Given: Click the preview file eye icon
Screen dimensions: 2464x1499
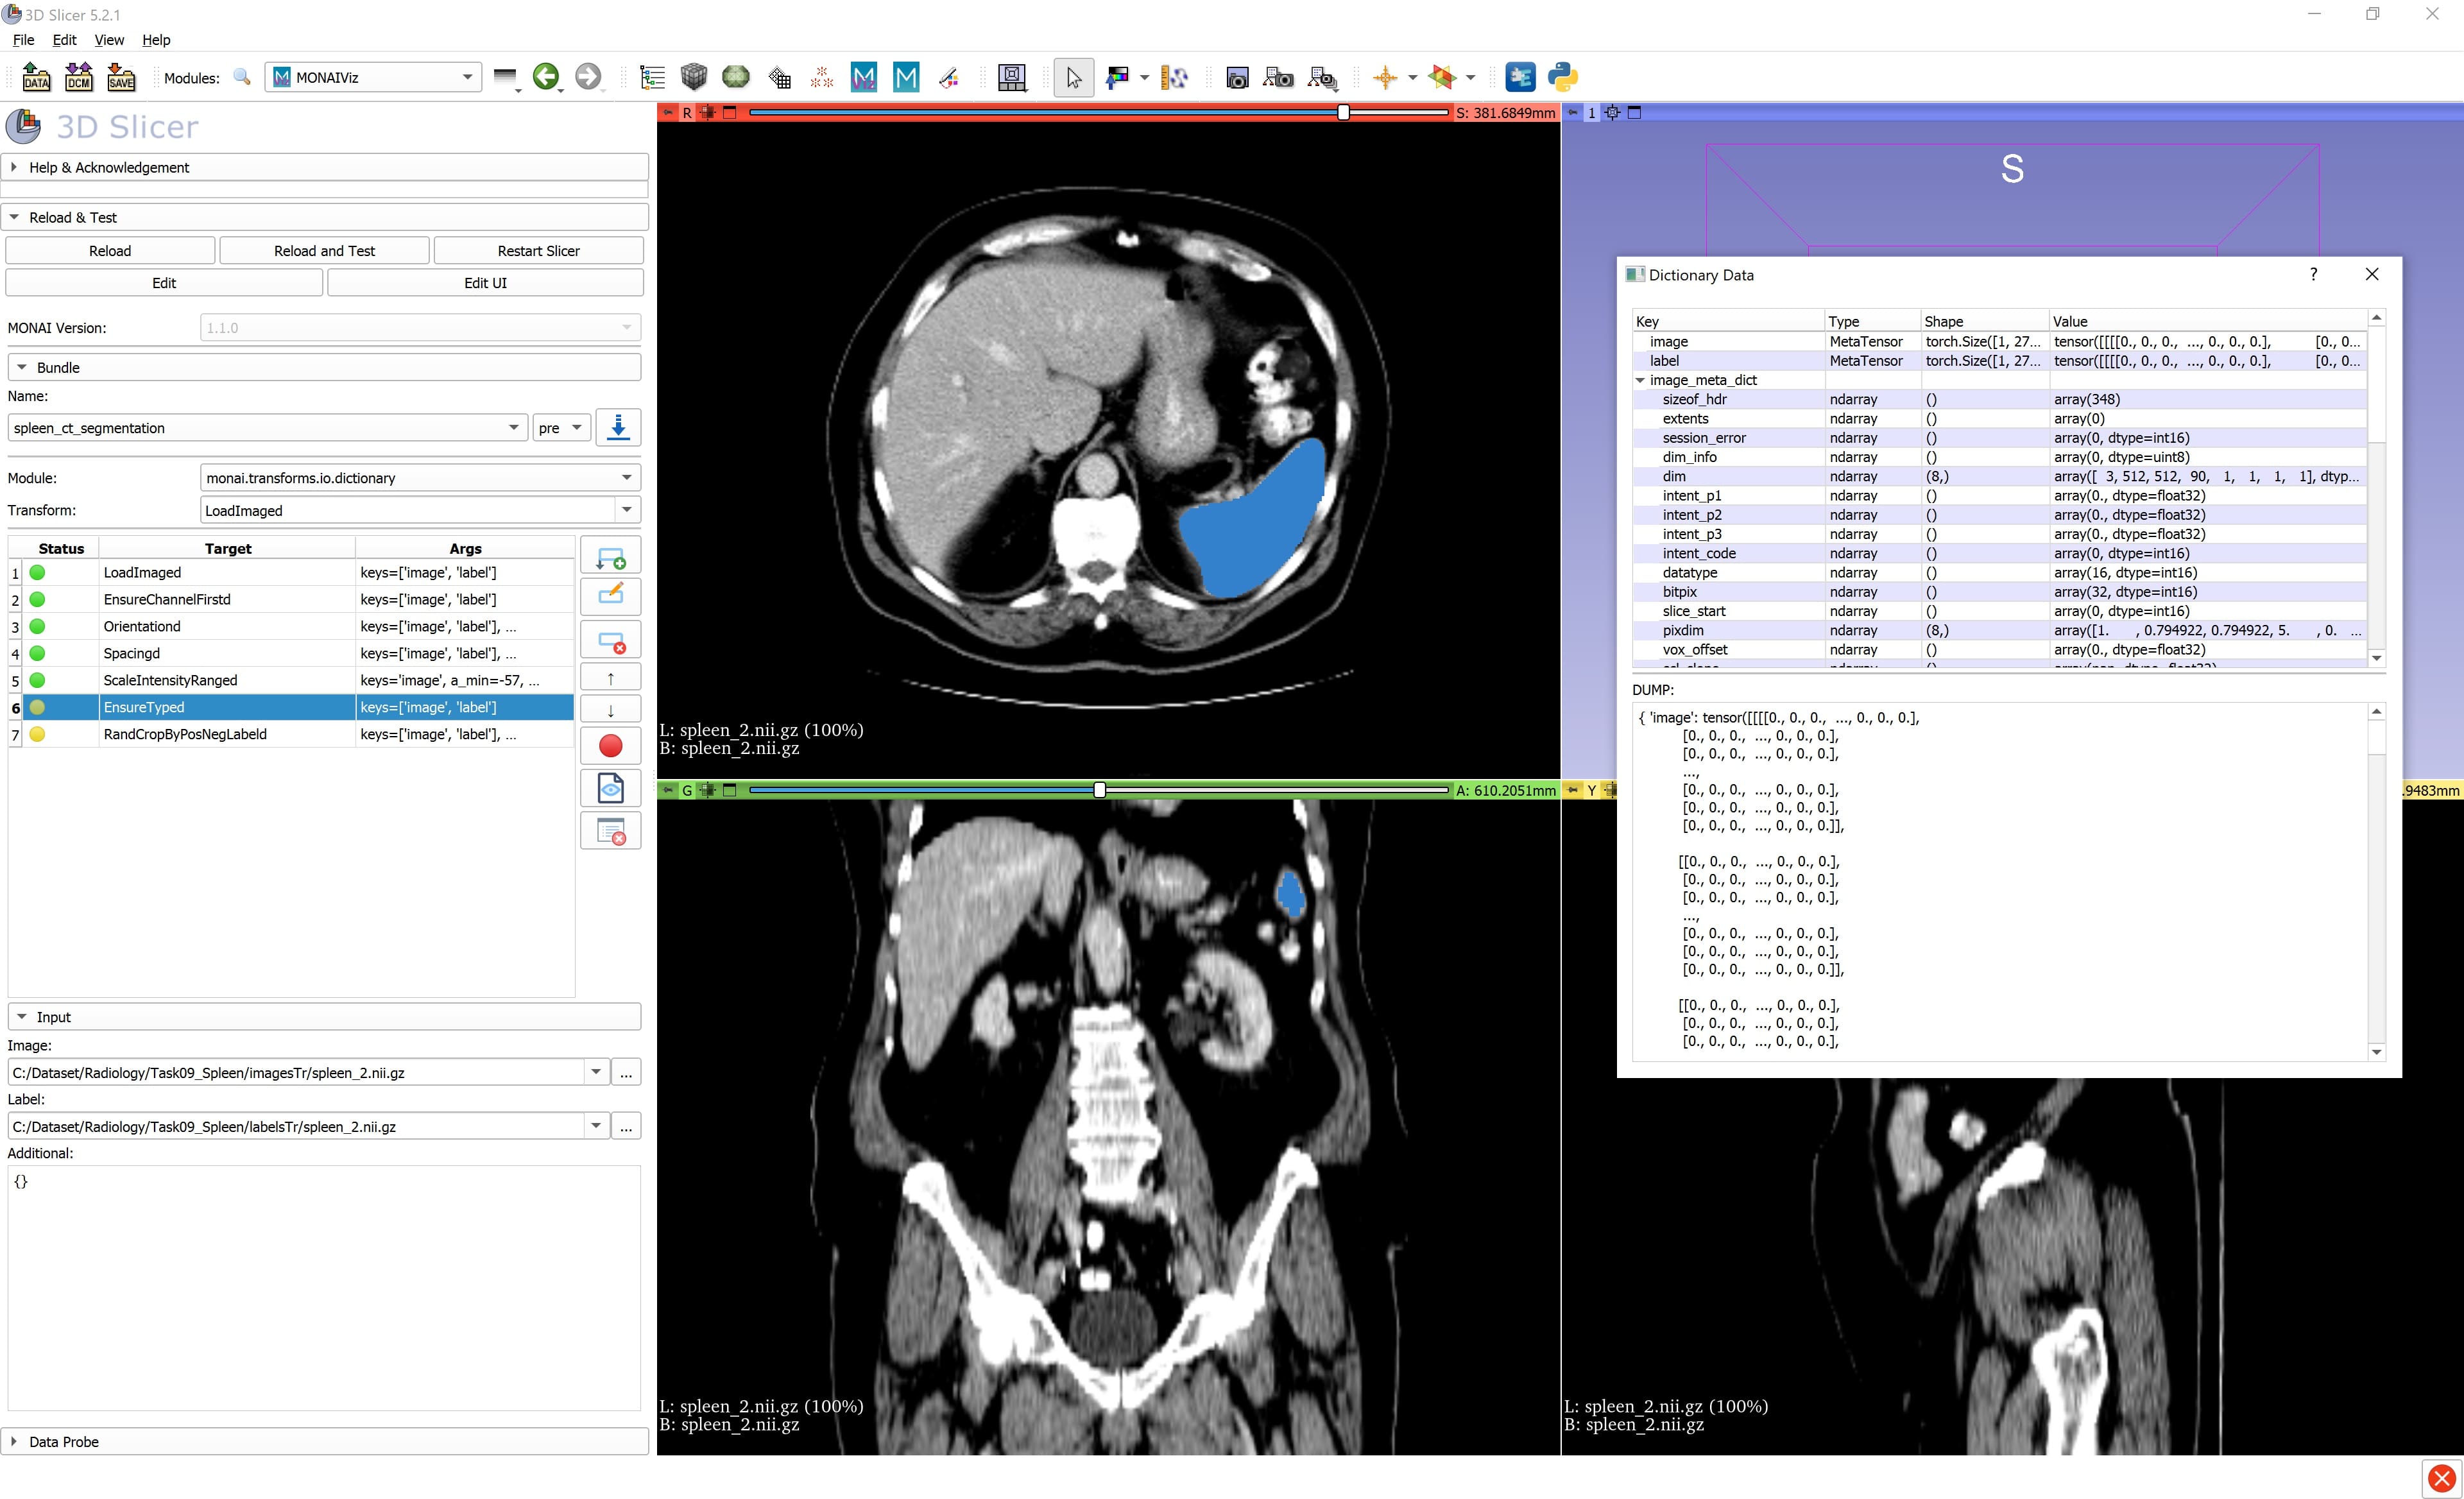Looking at the screenshot, I should pos(610,788).
